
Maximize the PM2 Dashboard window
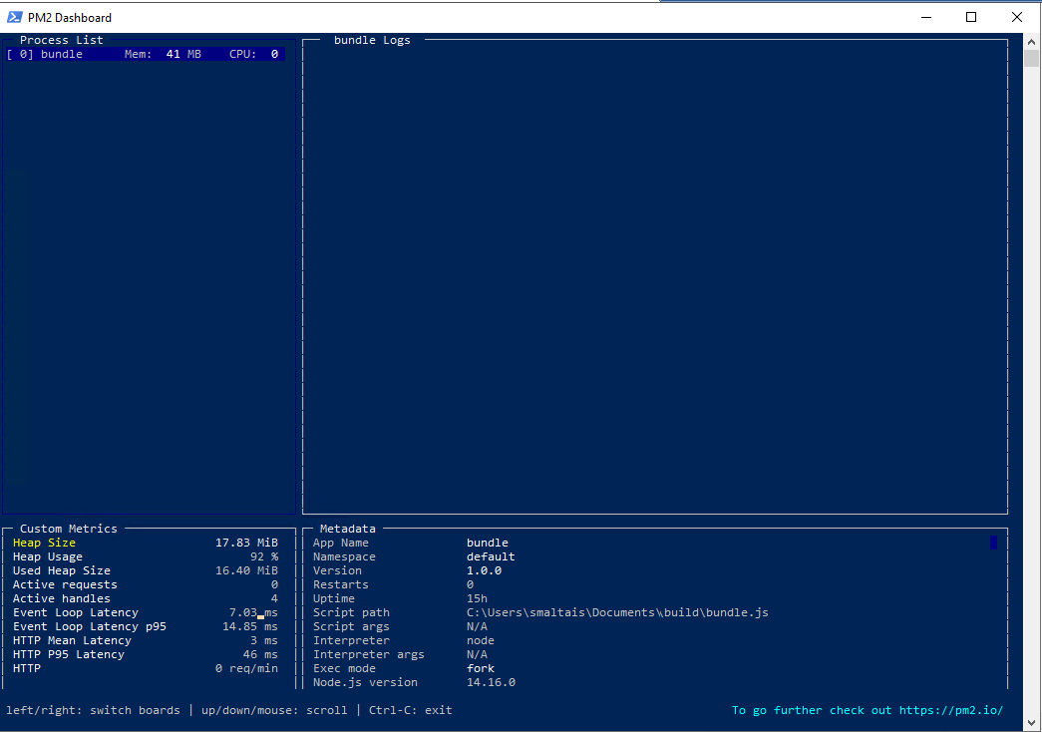[971, 17]
